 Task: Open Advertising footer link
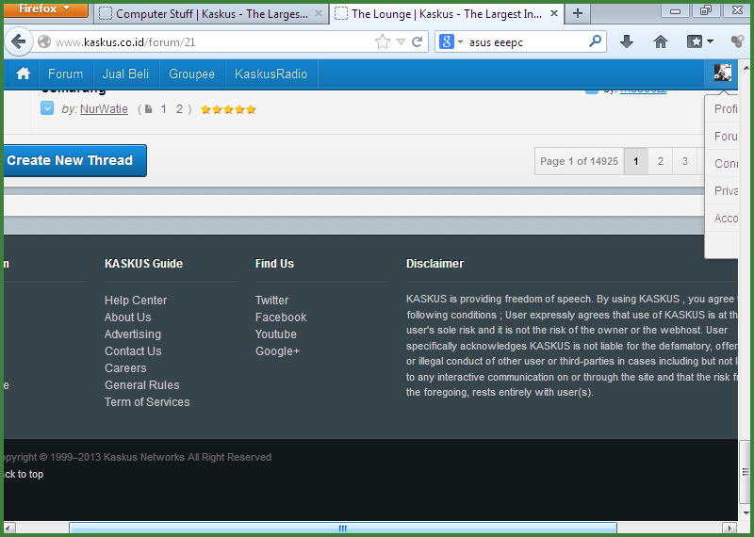click(133, 334)
